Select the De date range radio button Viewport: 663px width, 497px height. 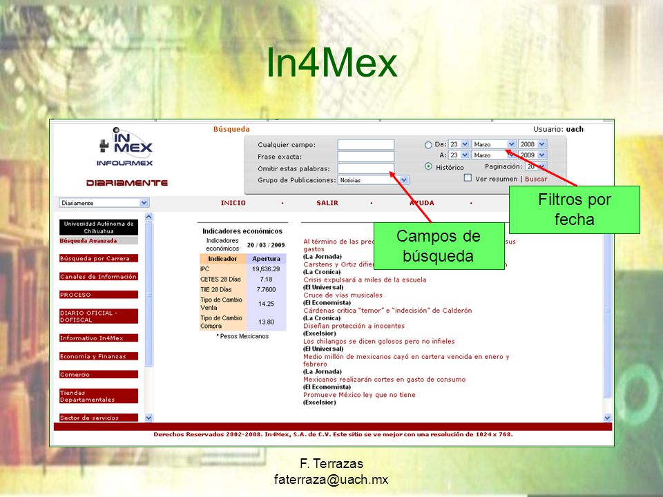click(428, 145)
